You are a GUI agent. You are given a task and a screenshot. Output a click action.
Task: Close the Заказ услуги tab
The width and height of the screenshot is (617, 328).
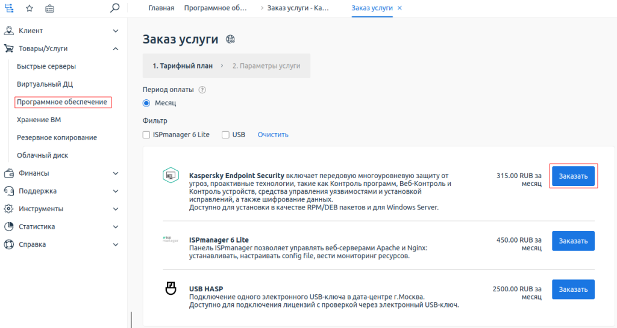[x=400, y=8]
